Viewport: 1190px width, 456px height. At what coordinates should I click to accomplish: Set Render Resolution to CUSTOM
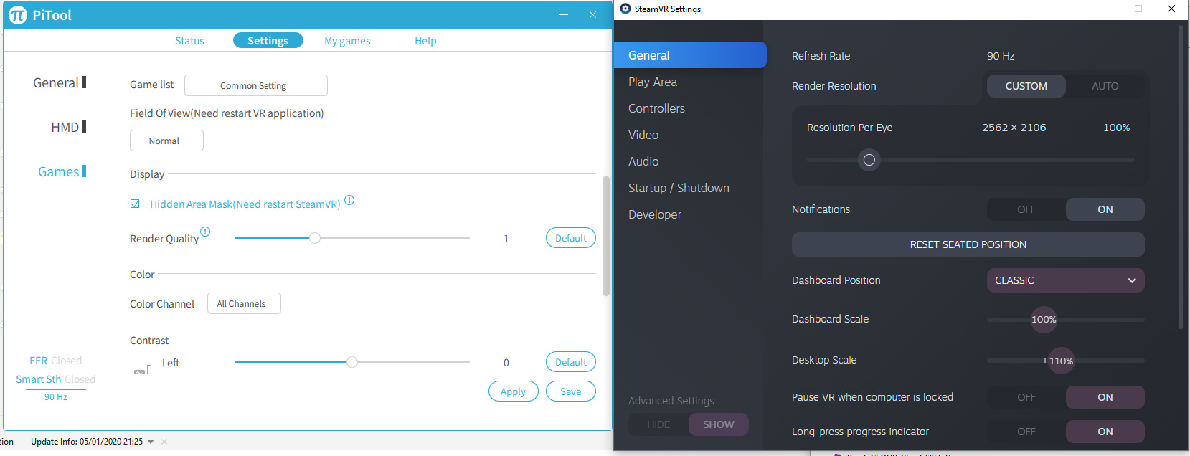[x=1026, y=86]
